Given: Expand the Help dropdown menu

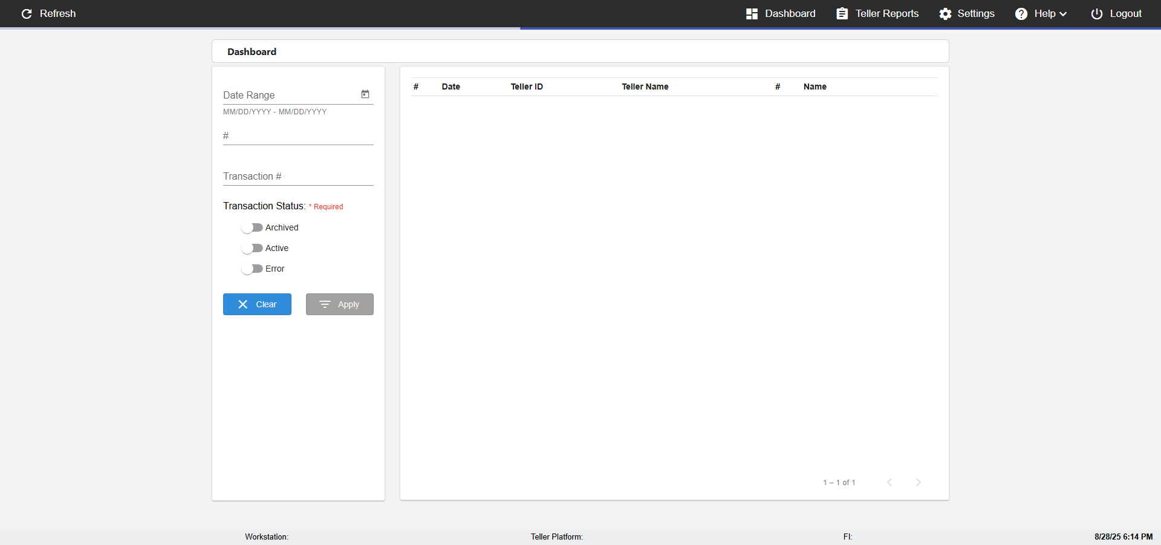Looking at the screenshot, I should 1041,13.
